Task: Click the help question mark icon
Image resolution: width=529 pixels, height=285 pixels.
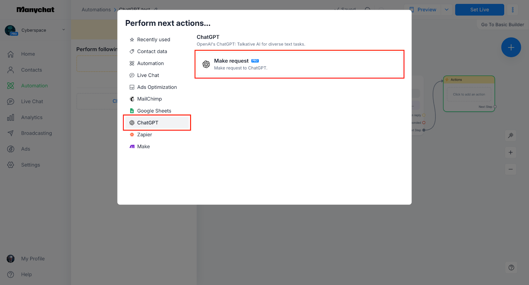Action: pos(511,268)
